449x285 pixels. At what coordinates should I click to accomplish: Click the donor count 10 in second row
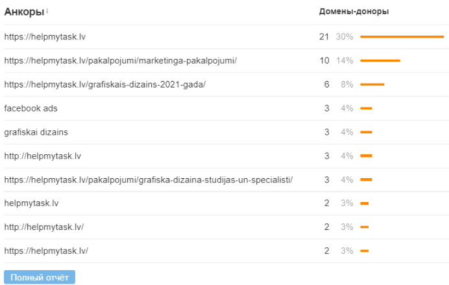click(324, 61)
